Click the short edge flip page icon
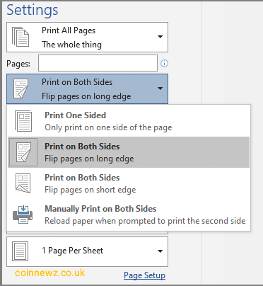This screenshot has height=286, width=263. click(23, 183)
